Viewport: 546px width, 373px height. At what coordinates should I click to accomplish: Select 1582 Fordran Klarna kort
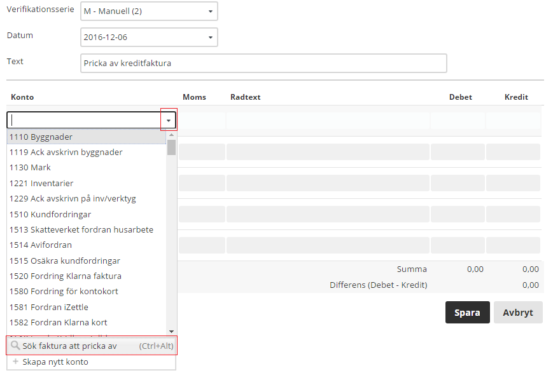tap(87, 322)
